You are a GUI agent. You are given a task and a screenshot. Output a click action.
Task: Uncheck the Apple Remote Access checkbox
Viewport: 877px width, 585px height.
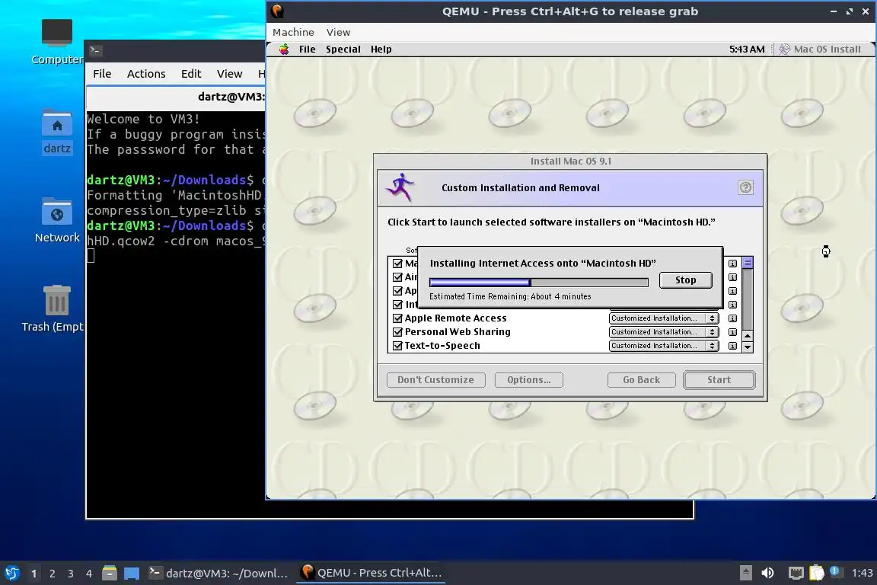397,318
